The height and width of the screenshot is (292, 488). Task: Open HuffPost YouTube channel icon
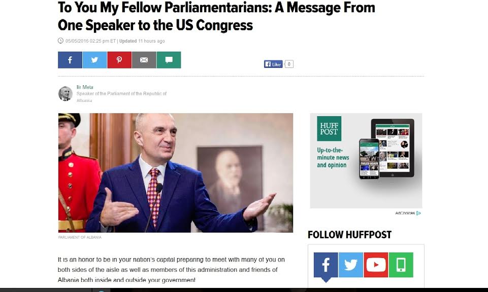click(376, 265)
